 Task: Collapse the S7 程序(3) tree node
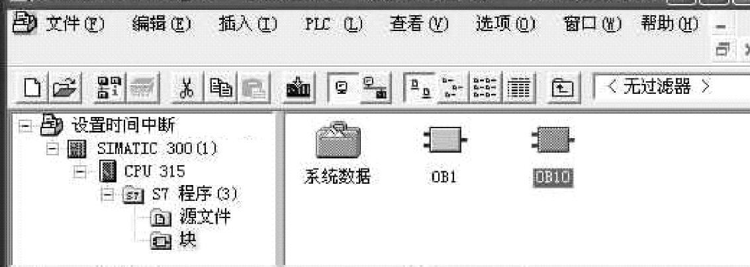[x=108, y=195]
